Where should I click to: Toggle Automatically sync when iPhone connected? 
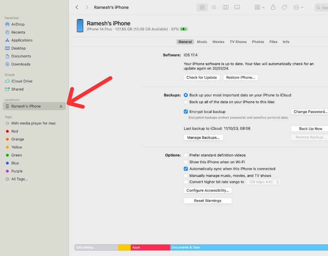(x=186, y=169)
